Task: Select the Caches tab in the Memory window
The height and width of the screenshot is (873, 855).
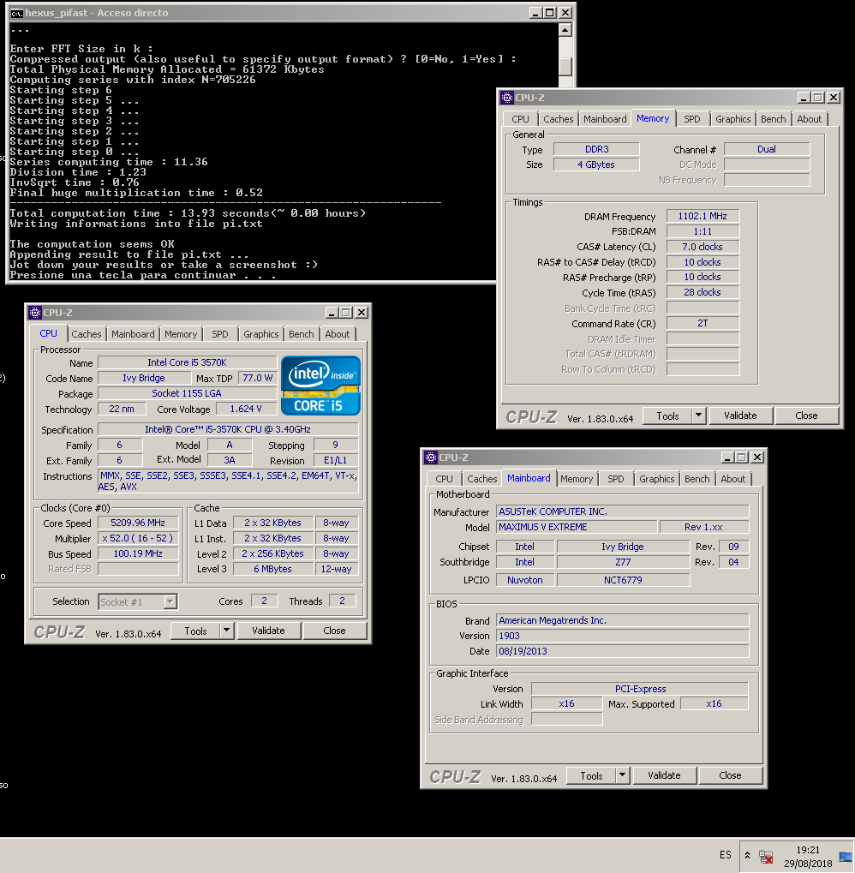Action: 559,119
